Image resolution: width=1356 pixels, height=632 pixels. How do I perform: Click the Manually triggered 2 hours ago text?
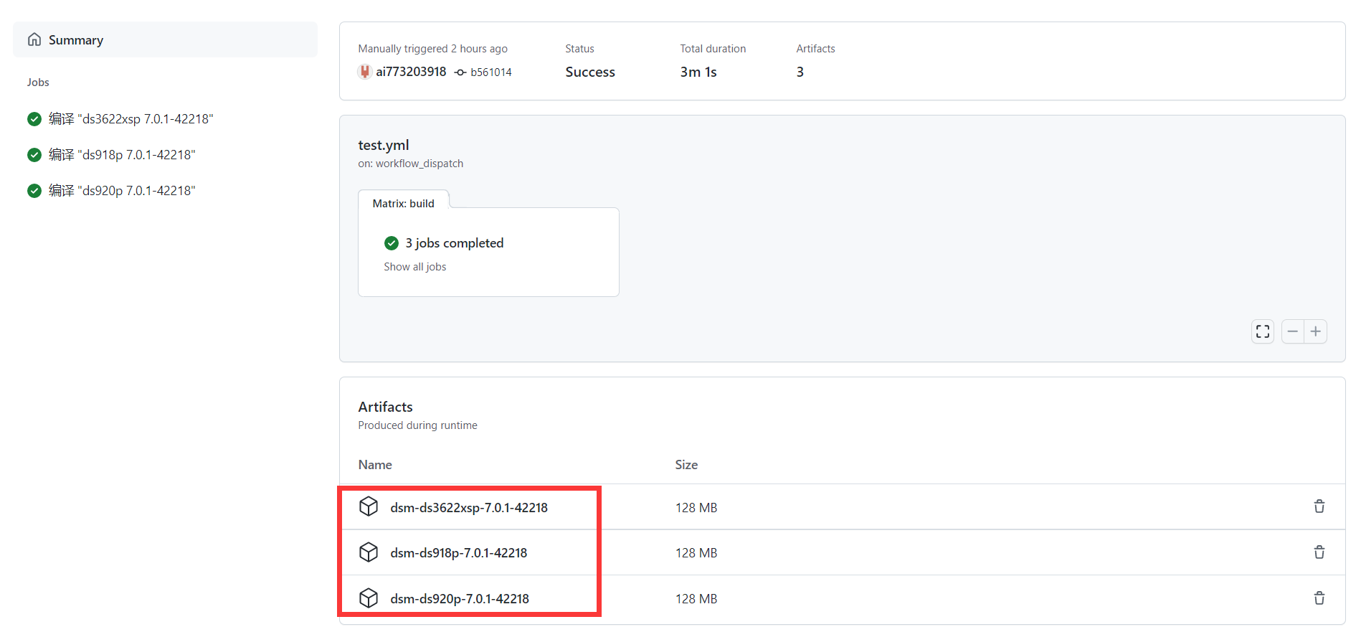(433, 49)
